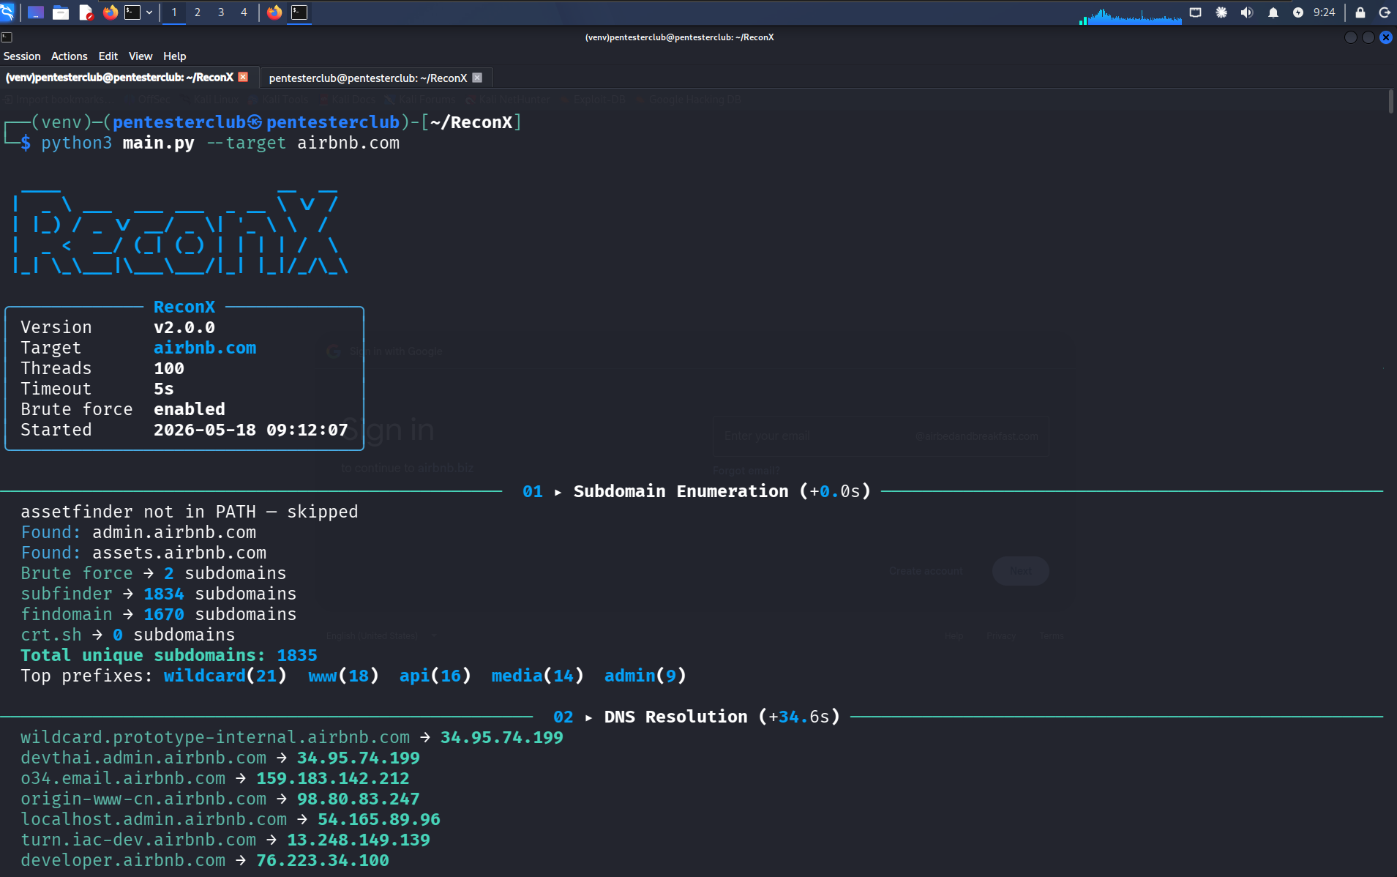Click 'python3 main.py --target airbnb.com' command
The height and width of the screenshot is (877, 1397).
tap(220, 143)
